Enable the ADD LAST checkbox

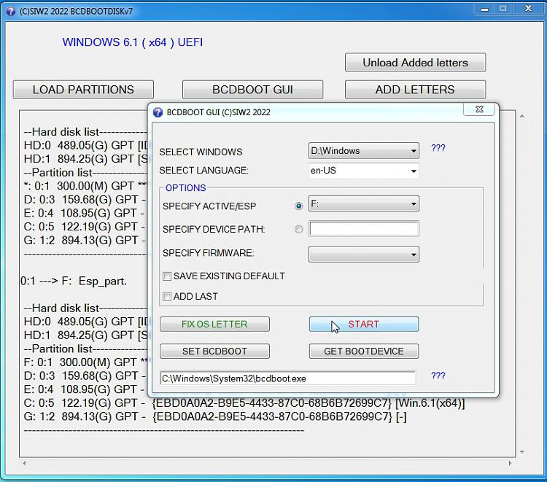click(x=167, y=297)
